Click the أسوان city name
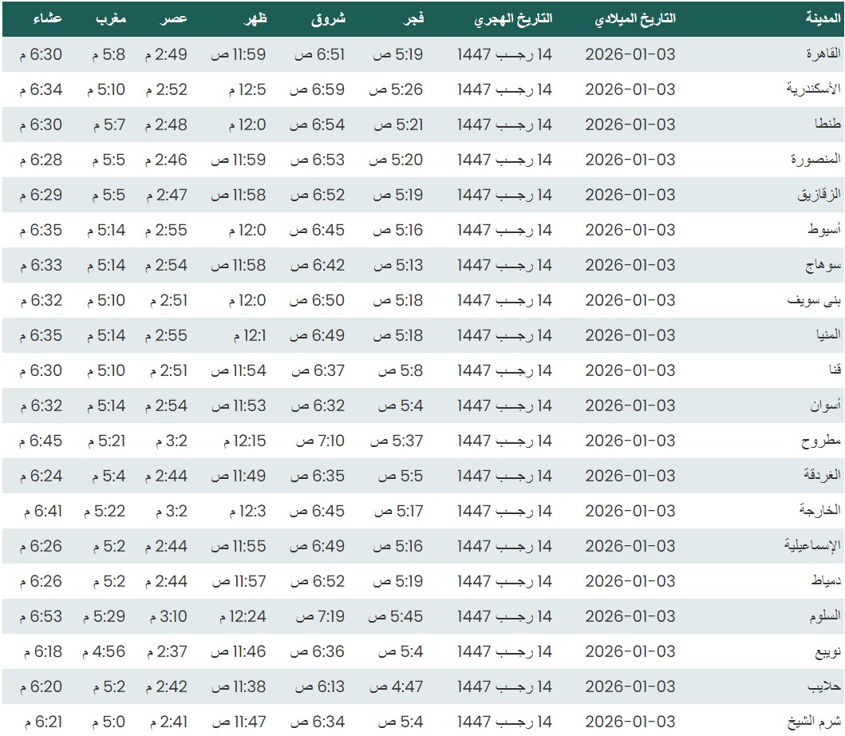Screen dimensions: 845x736 827,406
